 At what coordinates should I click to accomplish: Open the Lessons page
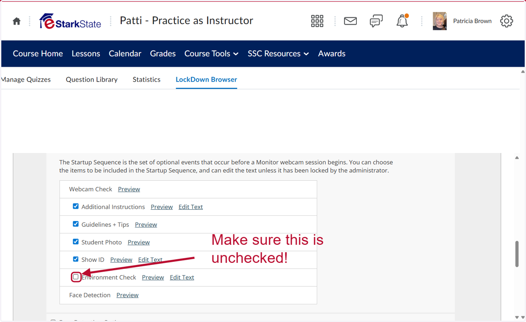tap(86, 54)
